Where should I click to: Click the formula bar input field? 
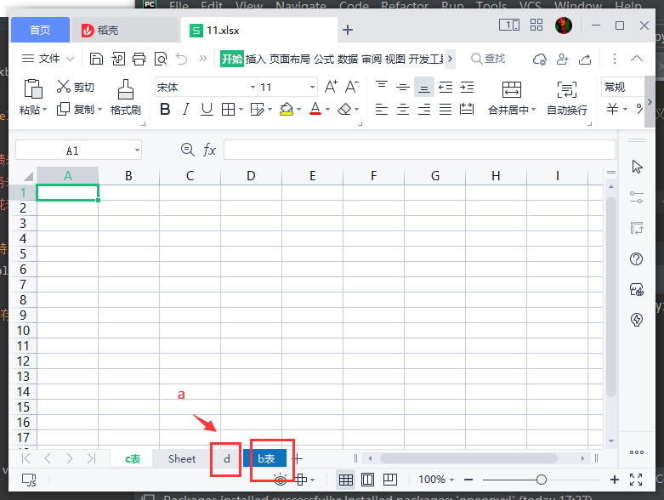coord(420,150)
